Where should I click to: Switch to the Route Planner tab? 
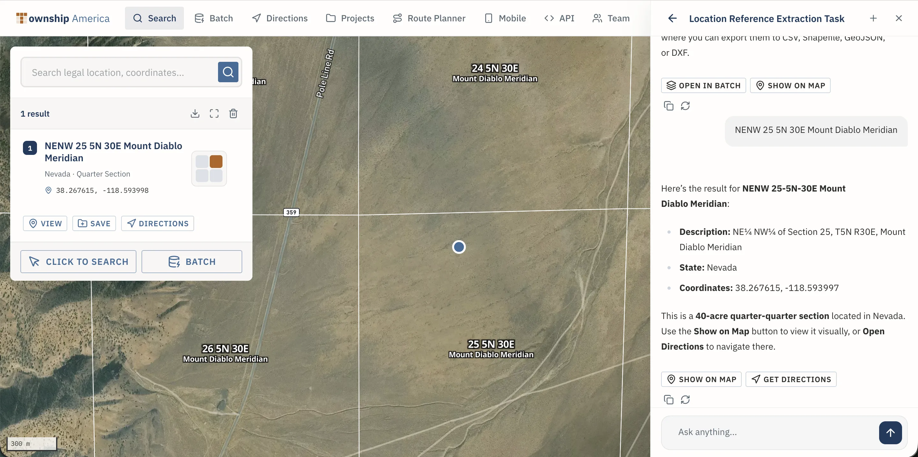[429, 18]
